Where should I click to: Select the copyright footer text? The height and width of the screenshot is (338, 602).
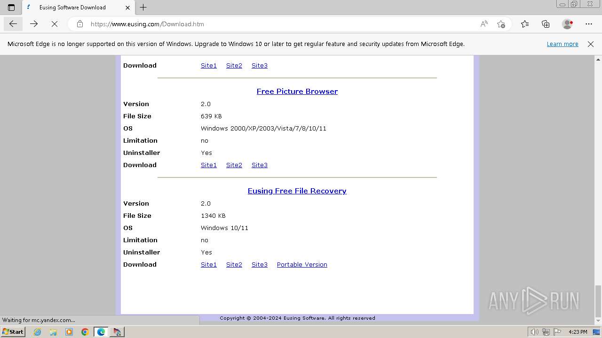297,318
